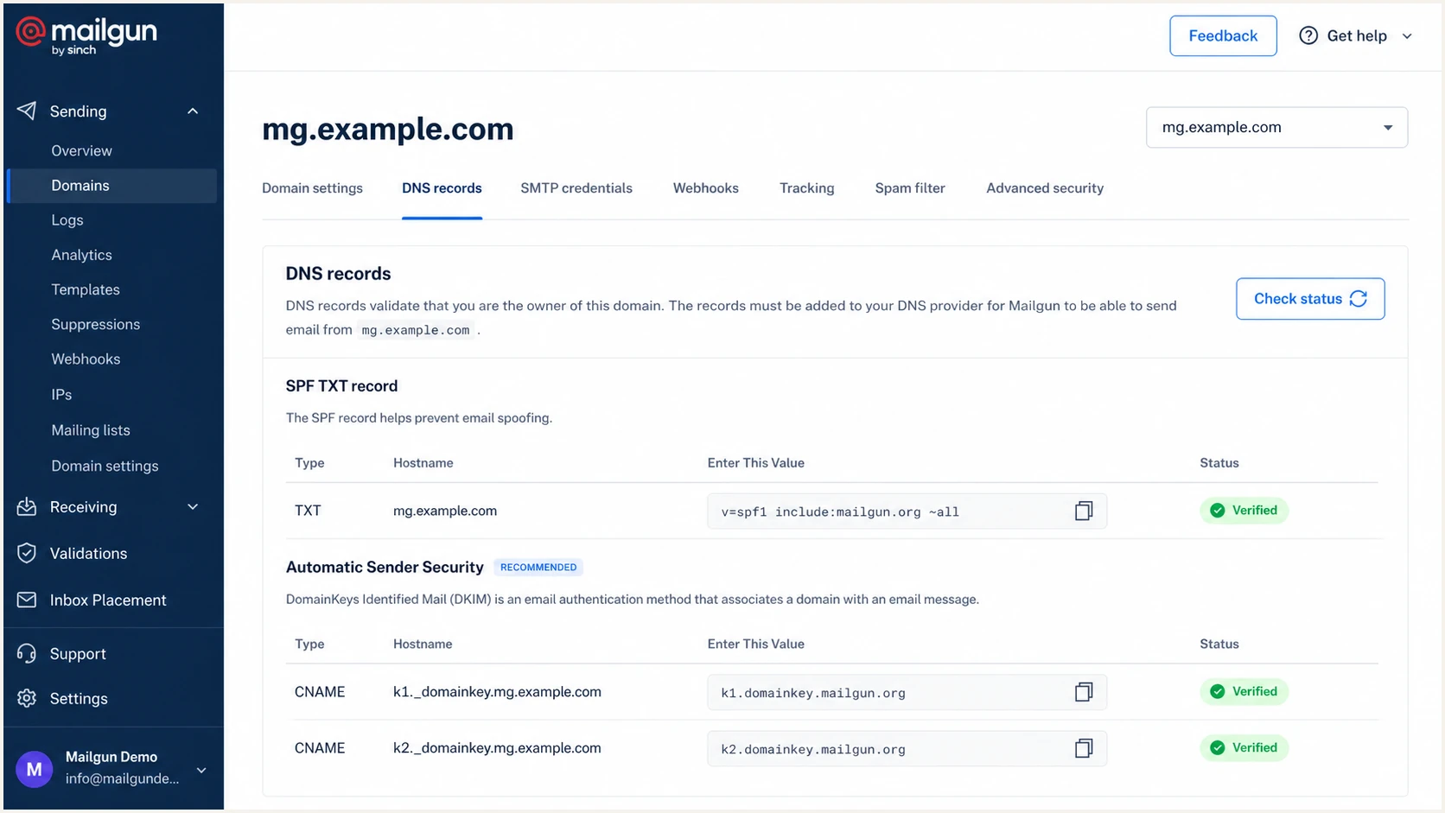Click the Feedback button
This screenshot has width=1445, height=813.
point(1223,35)
